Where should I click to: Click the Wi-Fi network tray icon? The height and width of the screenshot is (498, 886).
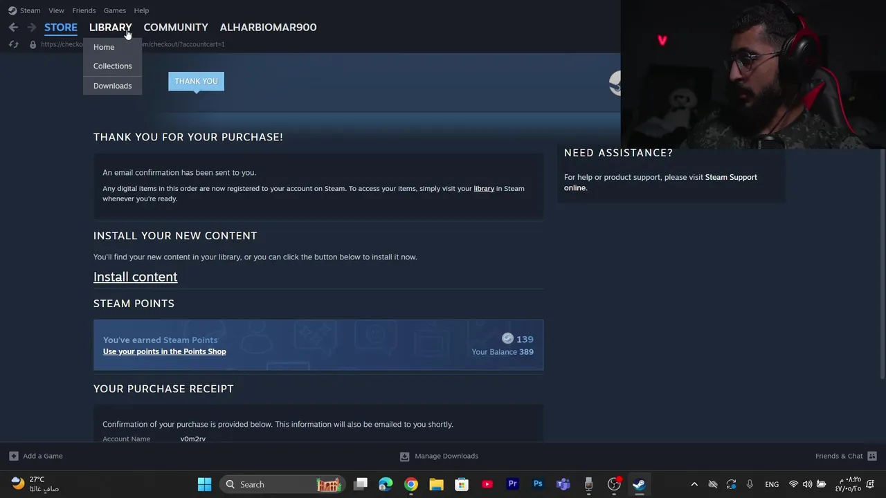(793, 484)
